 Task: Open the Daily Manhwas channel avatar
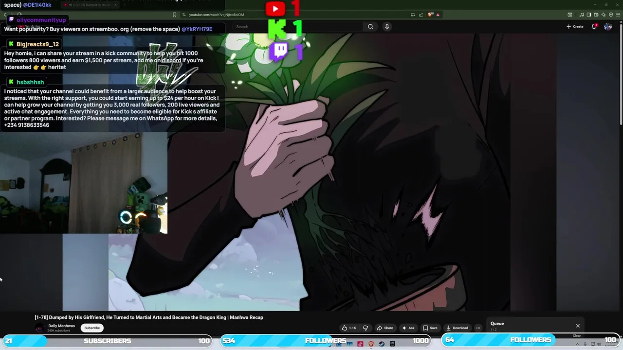coord(39,328)
